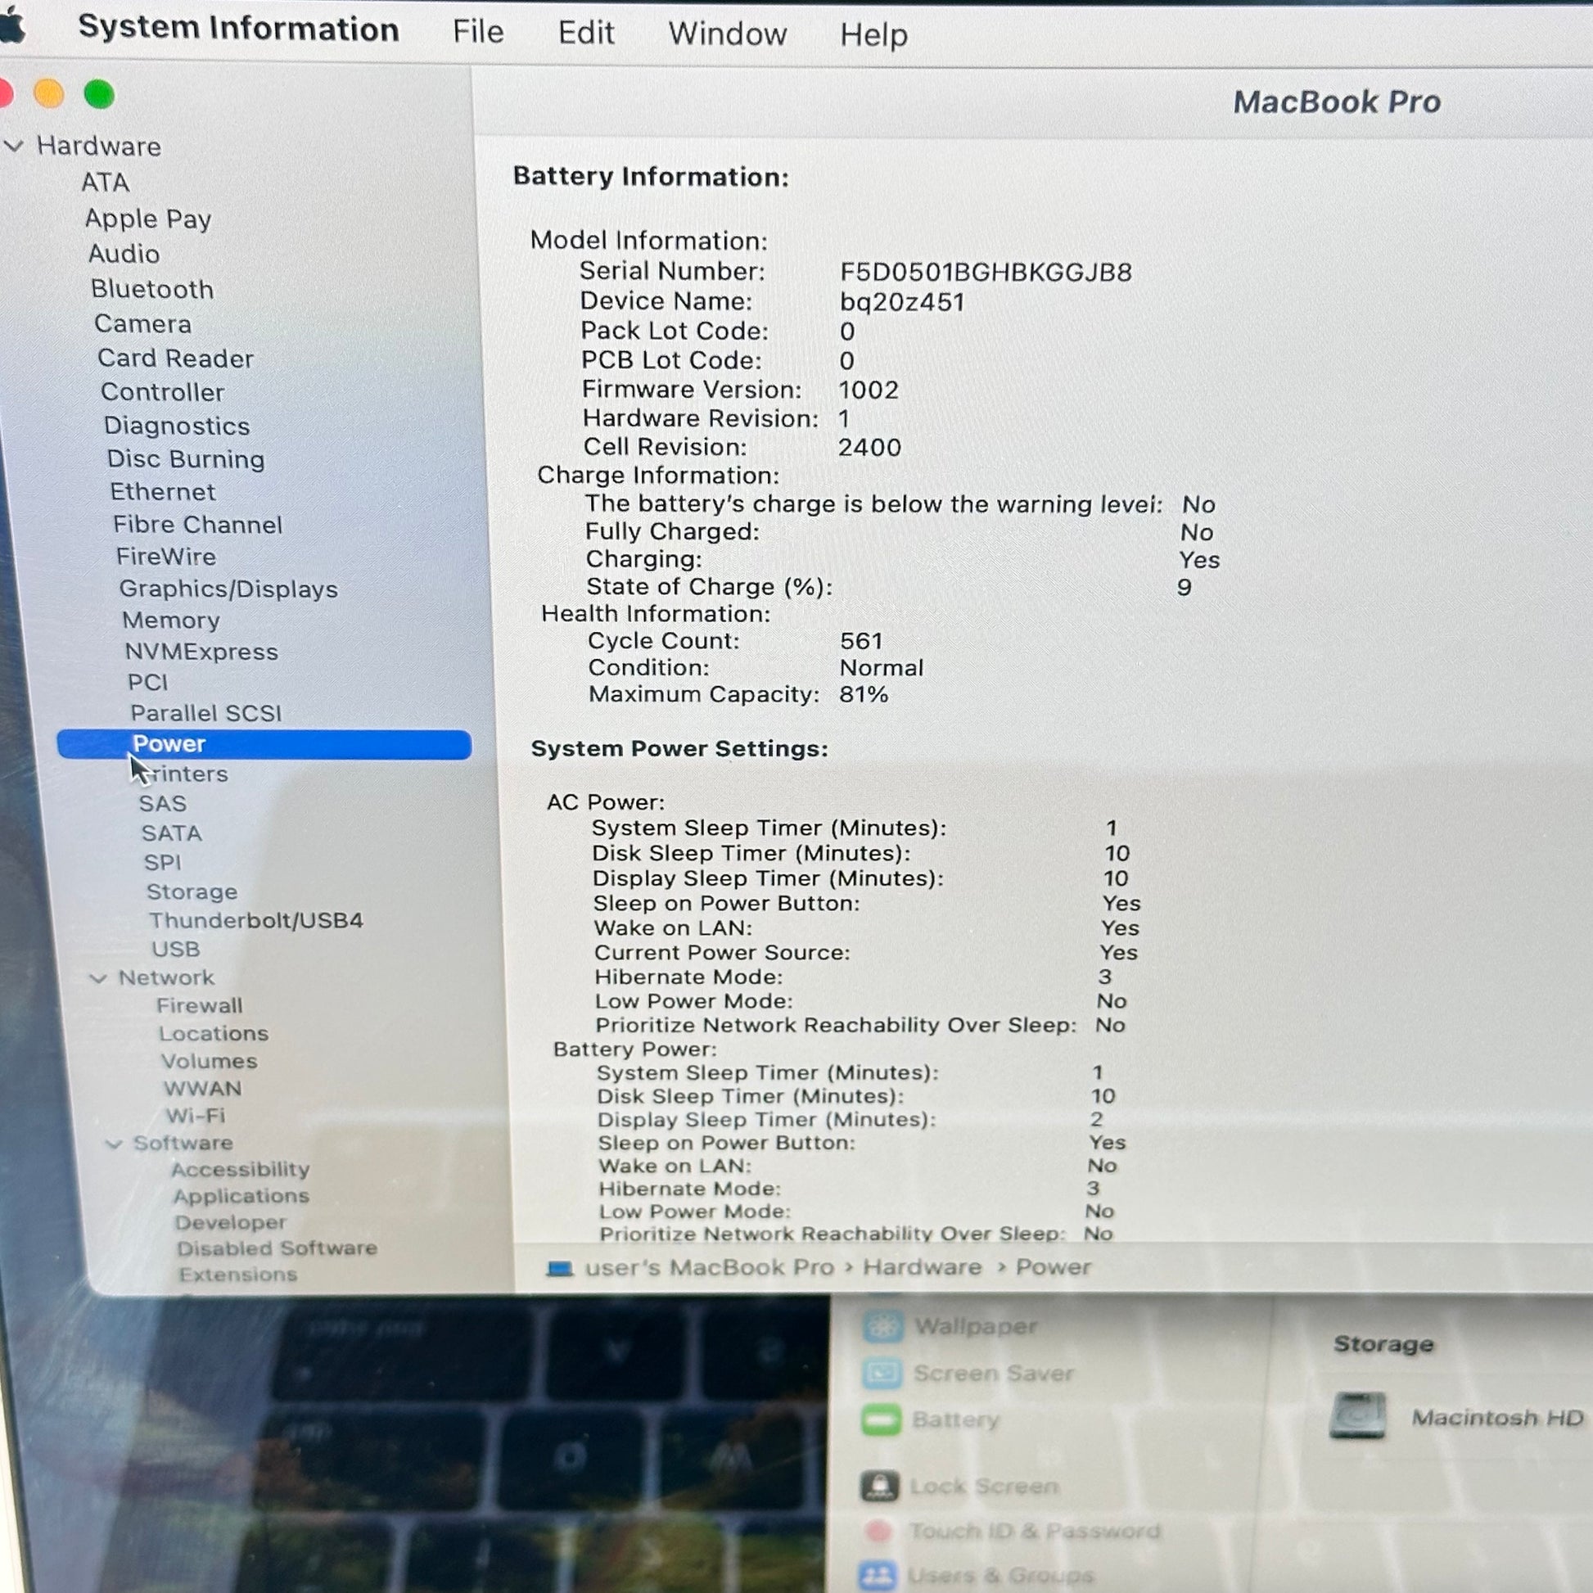Click Hardware in the path bar
Screen dimensions: 1593x1593
point(922,1267)
